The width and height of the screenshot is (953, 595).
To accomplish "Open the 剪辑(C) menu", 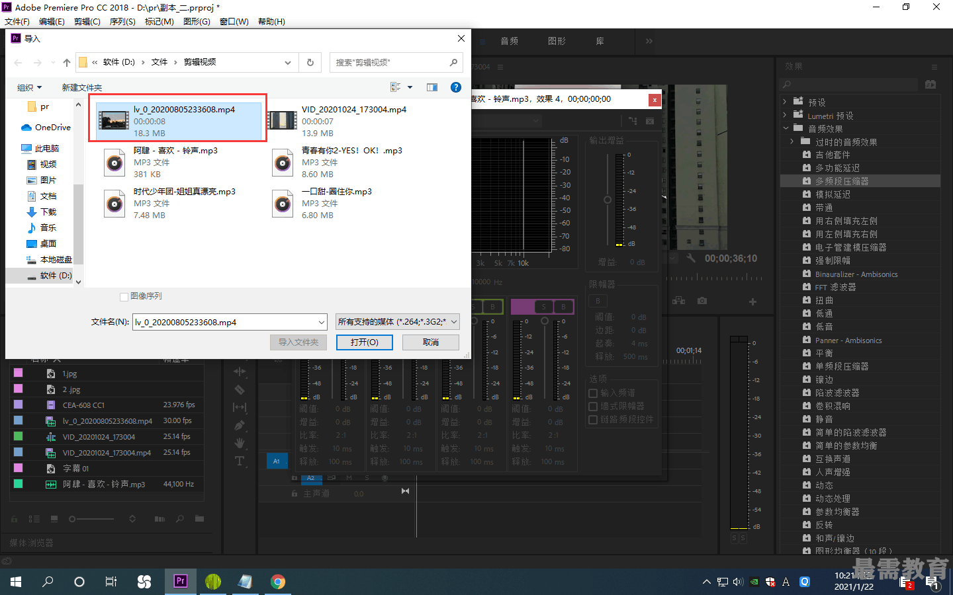I will [87, 22].
